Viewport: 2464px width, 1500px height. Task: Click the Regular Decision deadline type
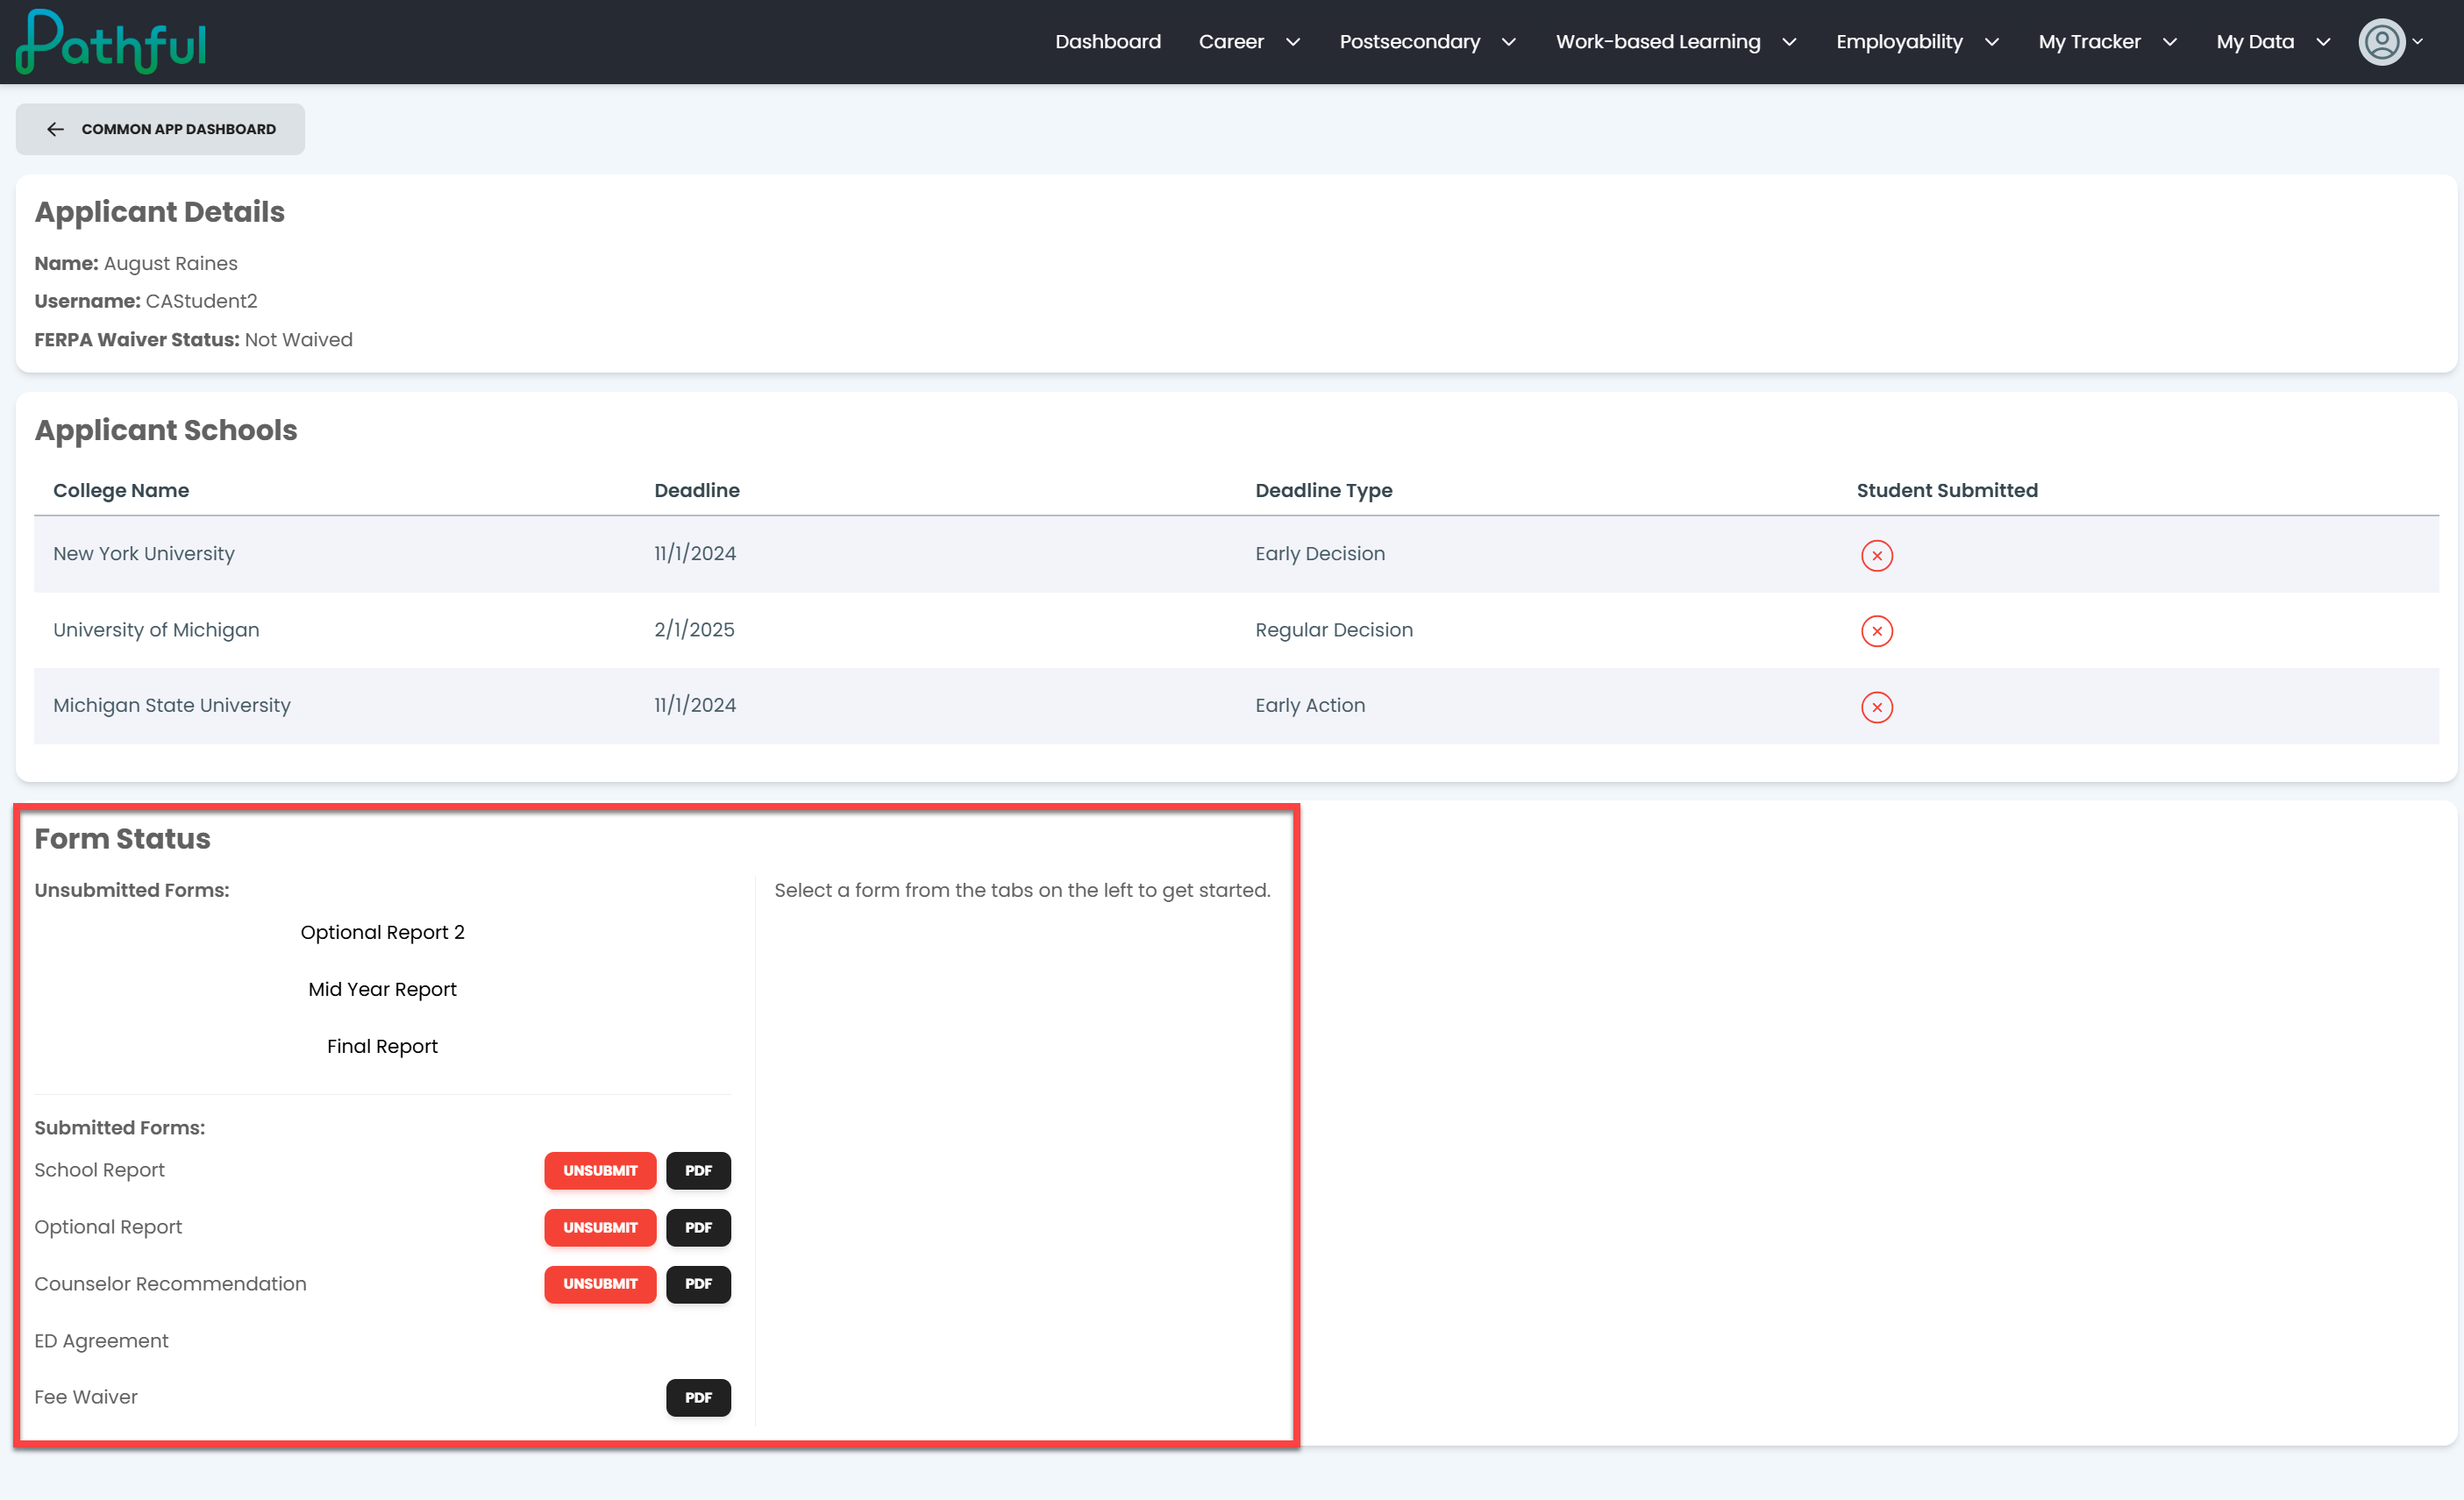coord(1334,630)
